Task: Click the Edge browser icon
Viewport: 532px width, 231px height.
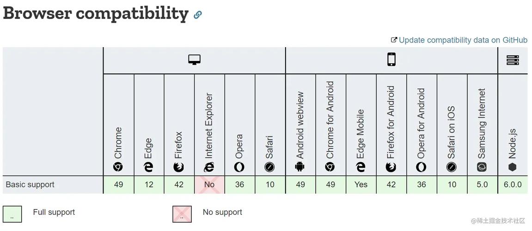Action: tap(148, 167)
